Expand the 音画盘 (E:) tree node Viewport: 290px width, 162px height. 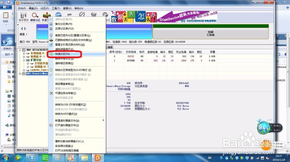[28, 67]
